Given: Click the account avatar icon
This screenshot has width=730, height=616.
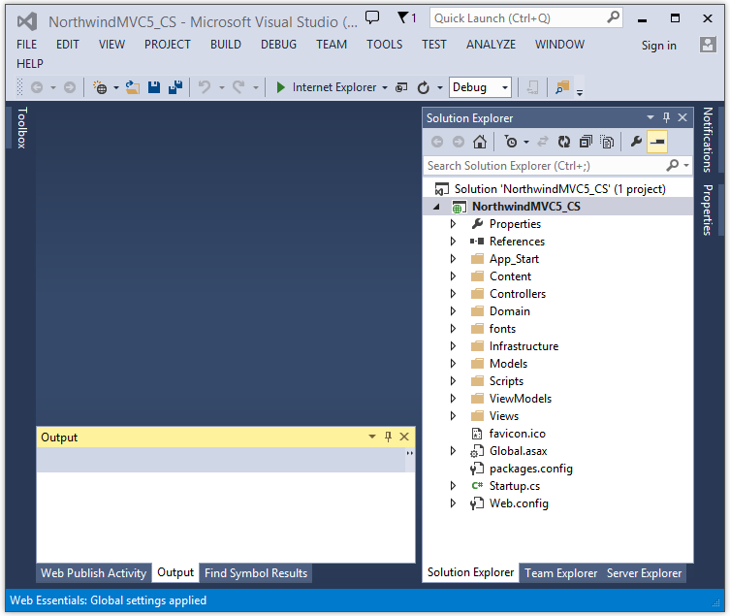Looking at the screenshot, I should pyautogui.click(x=708, y=45).
